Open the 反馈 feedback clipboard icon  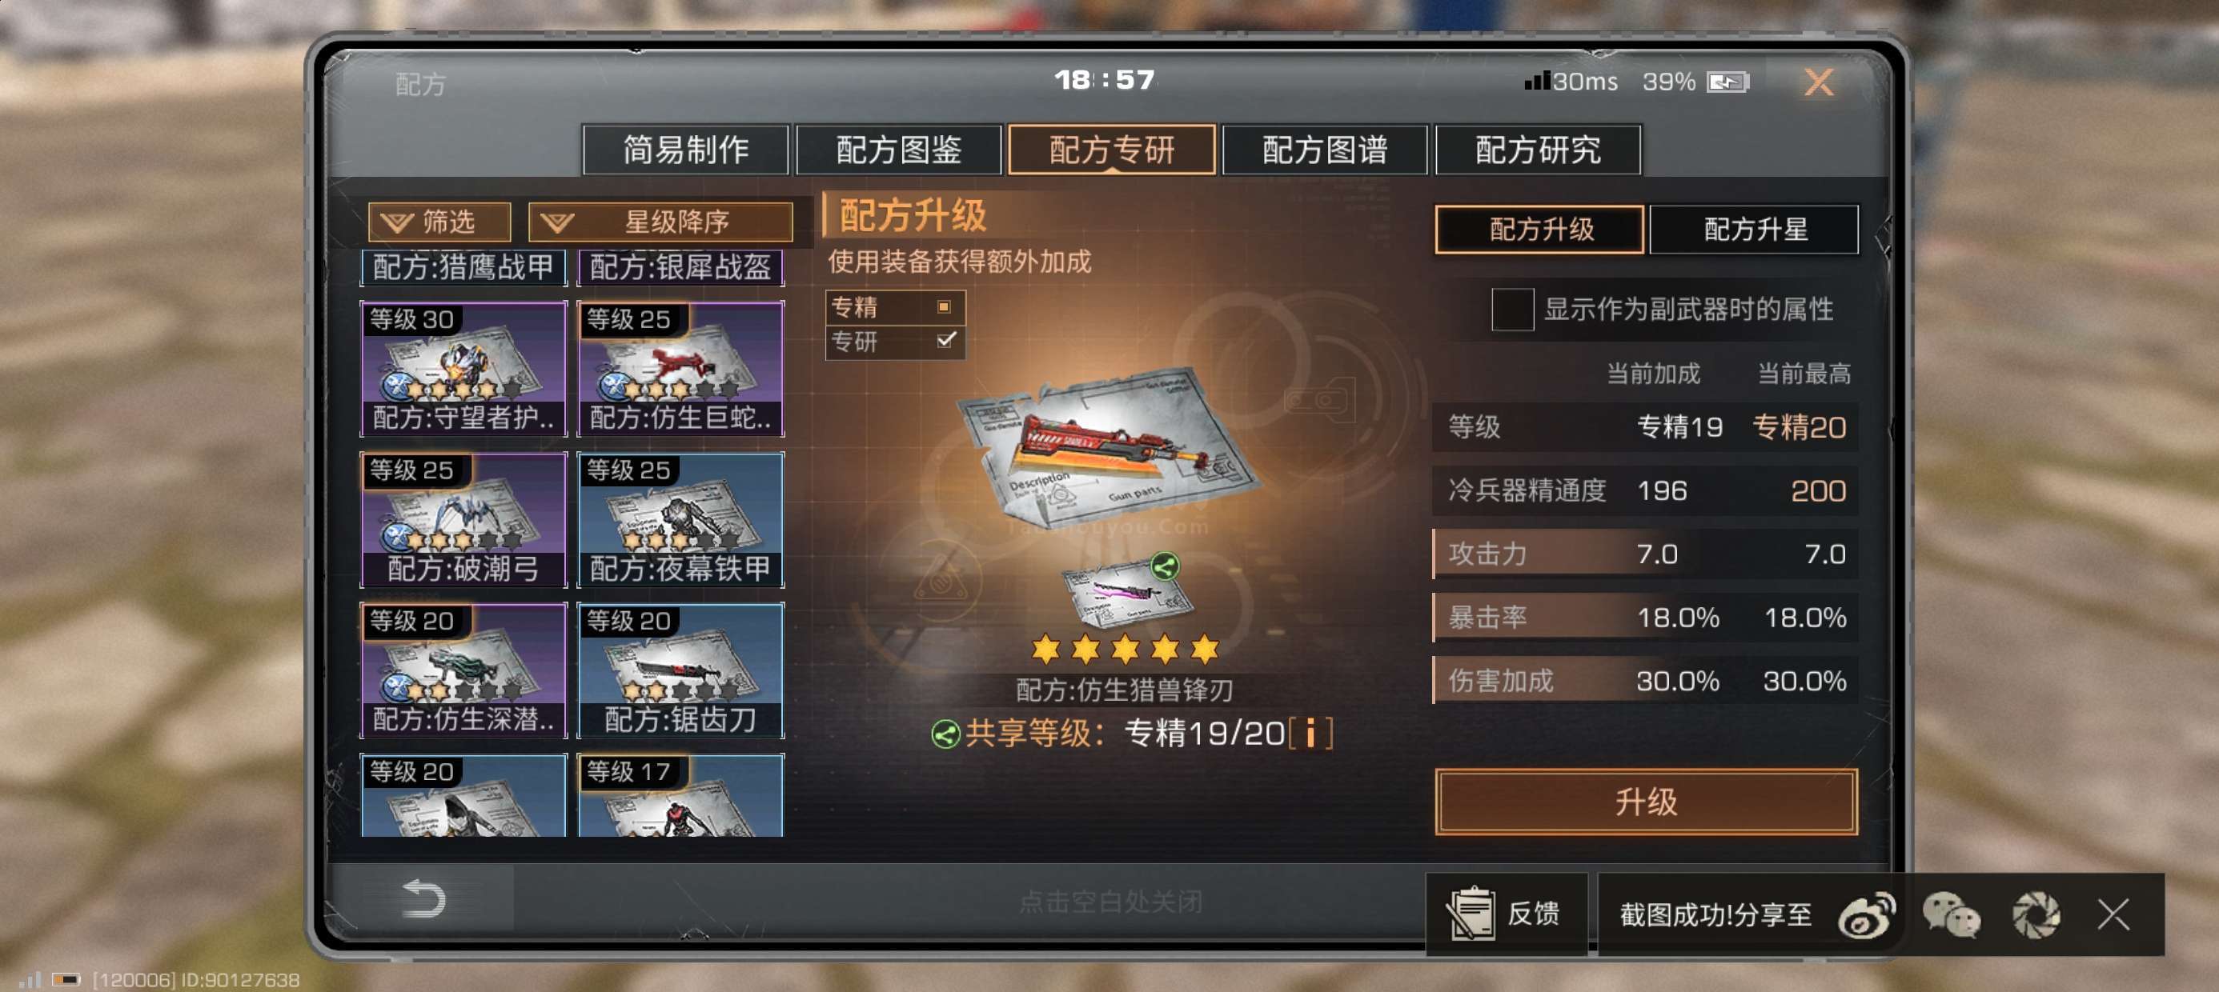(x=1471, y=914)
